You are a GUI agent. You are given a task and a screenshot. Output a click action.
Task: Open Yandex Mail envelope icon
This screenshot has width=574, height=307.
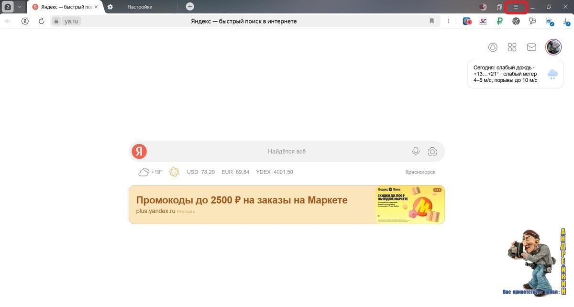(531, 47)
